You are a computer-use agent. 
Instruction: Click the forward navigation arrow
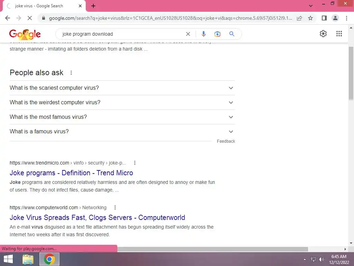(19, 18)
